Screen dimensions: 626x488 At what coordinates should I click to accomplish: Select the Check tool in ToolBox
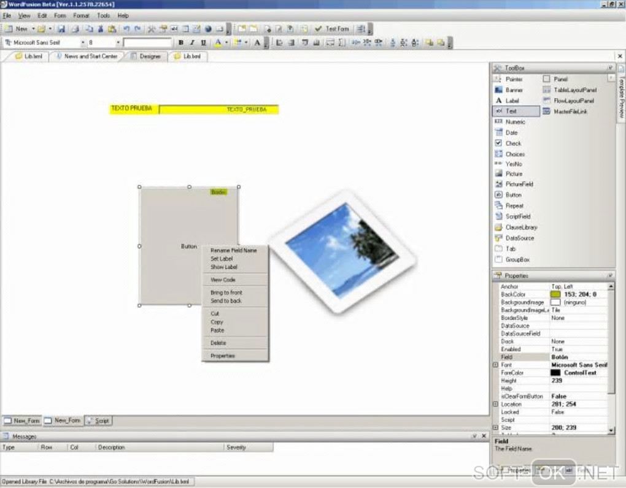point(508,143)
